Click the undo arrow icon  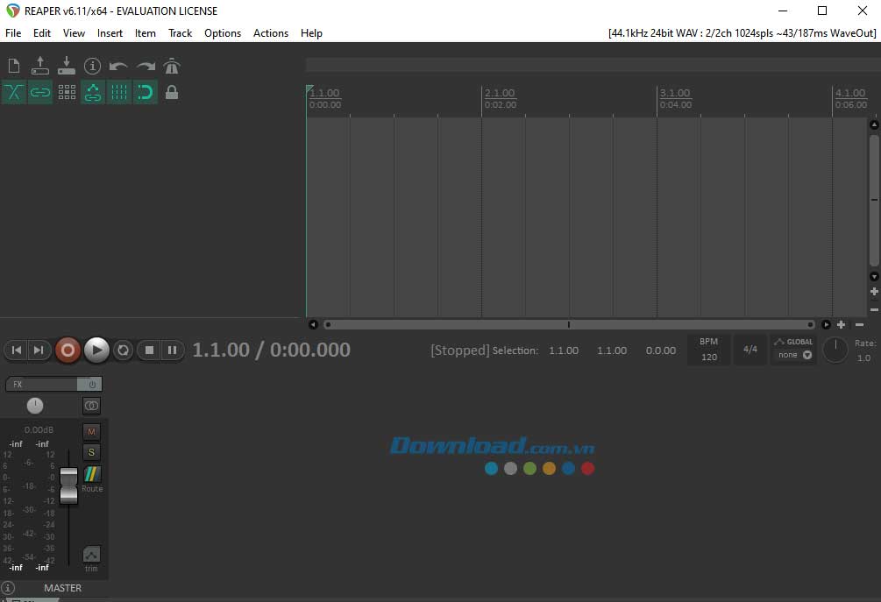(118, 66)
